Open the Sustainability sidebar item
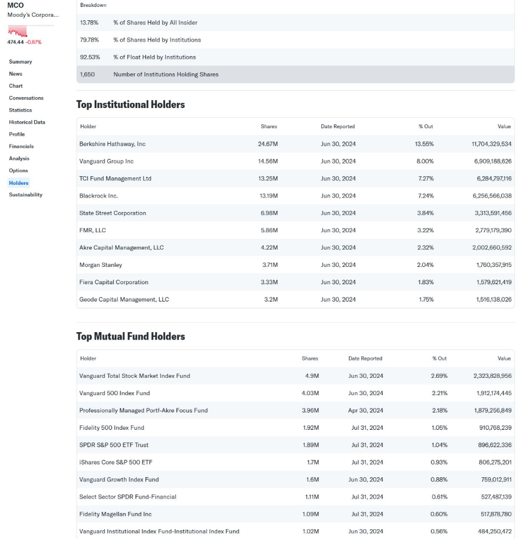 25,195
